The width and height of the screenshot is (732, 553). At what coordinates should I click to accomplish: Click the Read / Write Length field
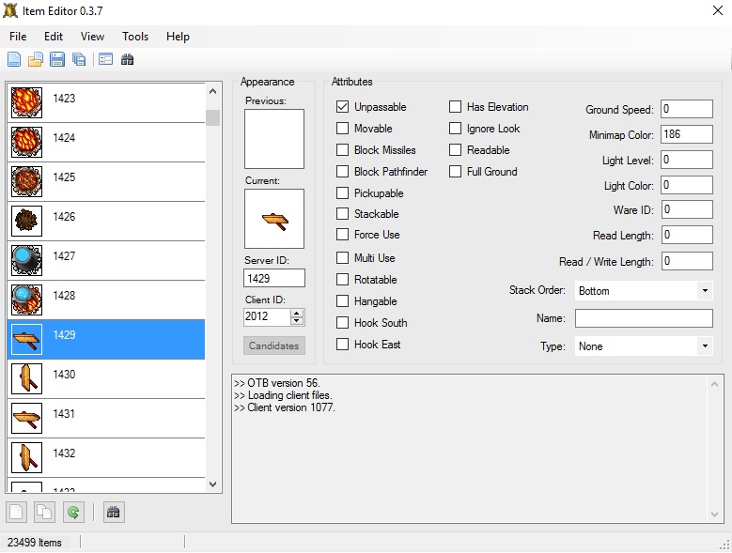pos(686,261)
